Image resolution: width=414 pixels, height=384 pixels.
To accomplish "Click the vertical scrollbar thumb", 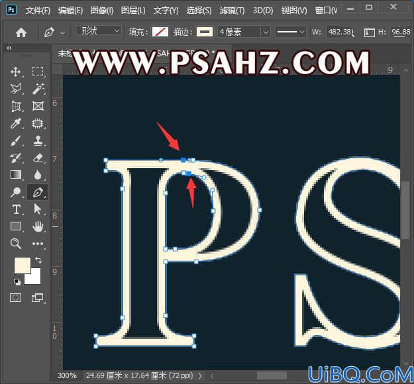I will click(x=405, y=210).
